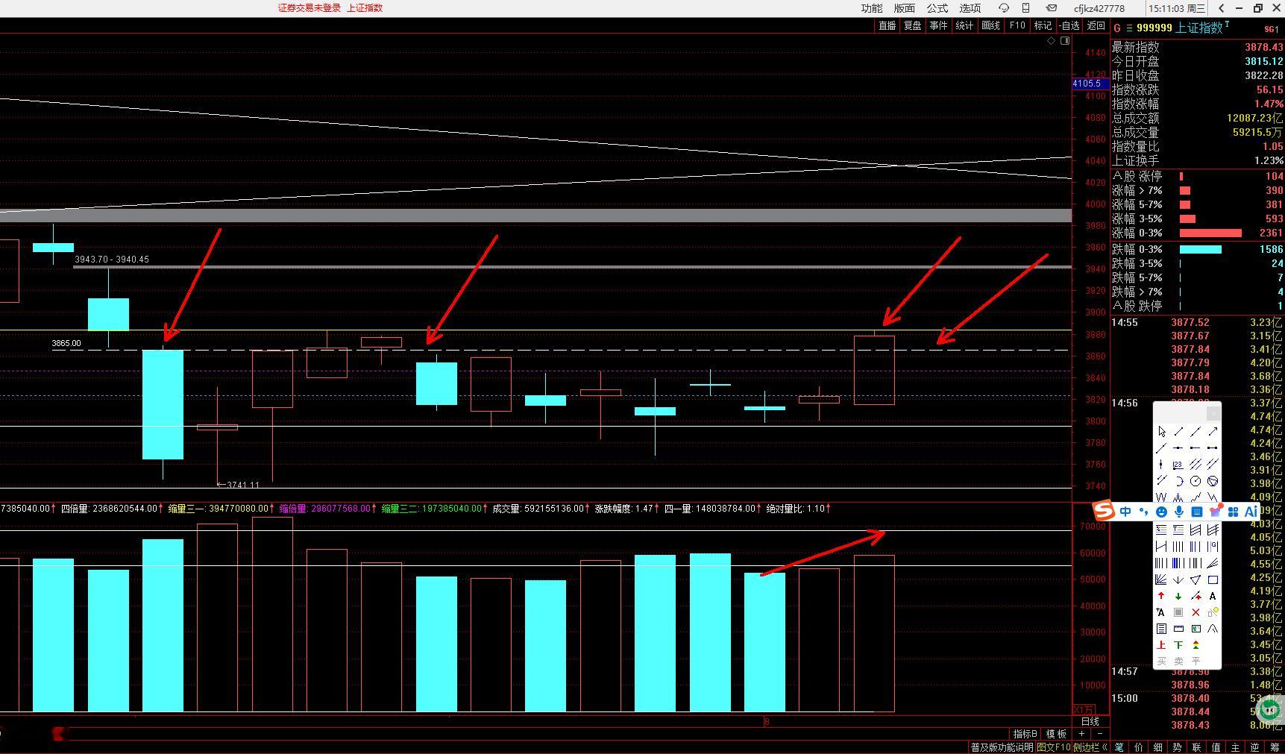The height and width of the screenshot is (754, 1285).
Task: Click the small window icon atop chart
Action: point(1065,41)
